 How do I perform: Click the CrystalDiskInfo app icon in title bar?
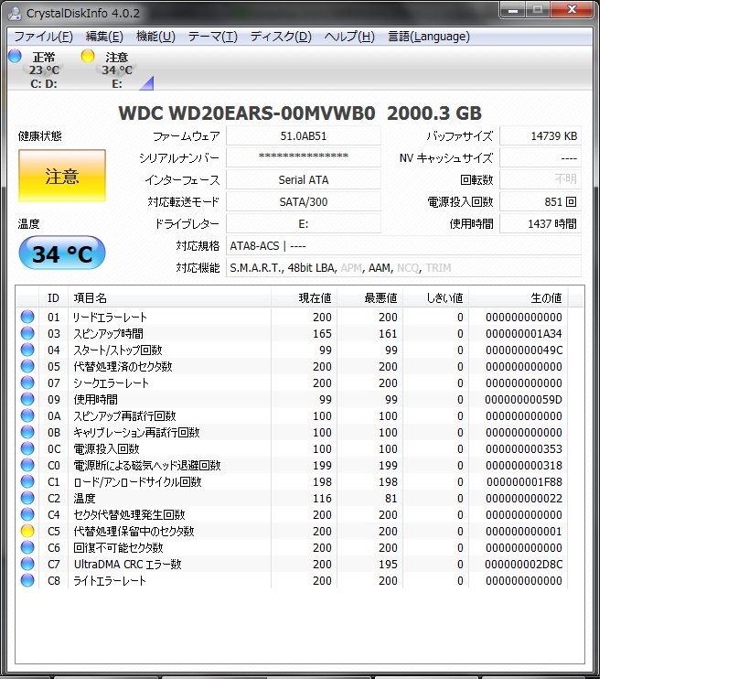click(x=14, y=13)
